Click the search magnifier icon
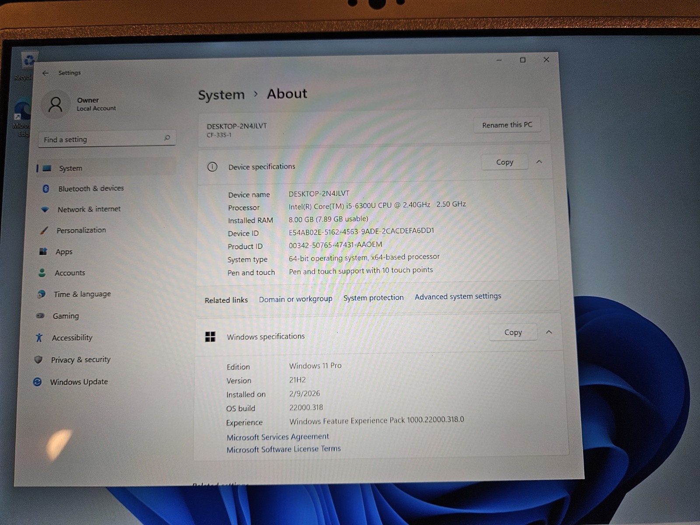Screen dimensions: 700x525 click(167, 138)
